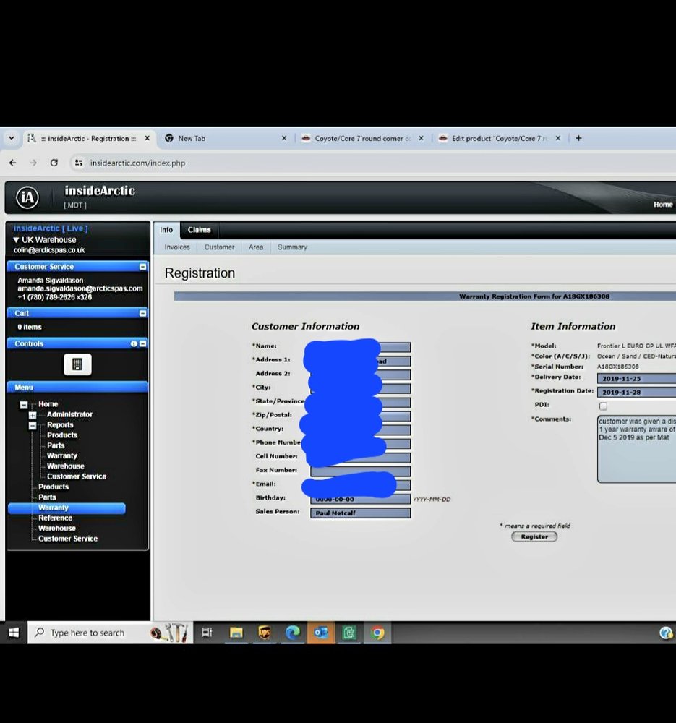
Task: Collapse the Reports tree node
Action: pyautogui.click(x=33, y=425)
